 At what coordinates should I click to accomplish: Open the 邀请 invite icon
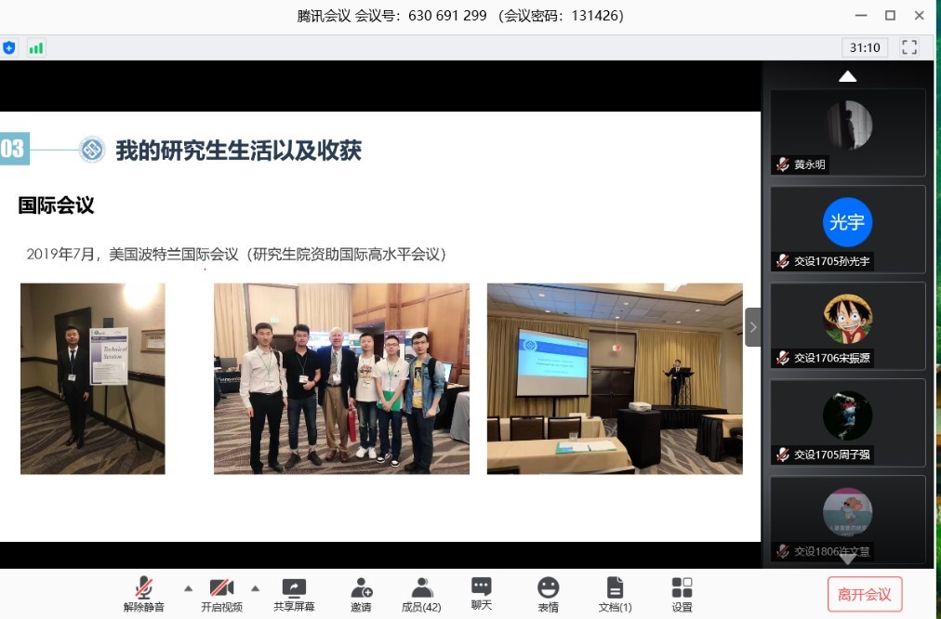point(361,595)
